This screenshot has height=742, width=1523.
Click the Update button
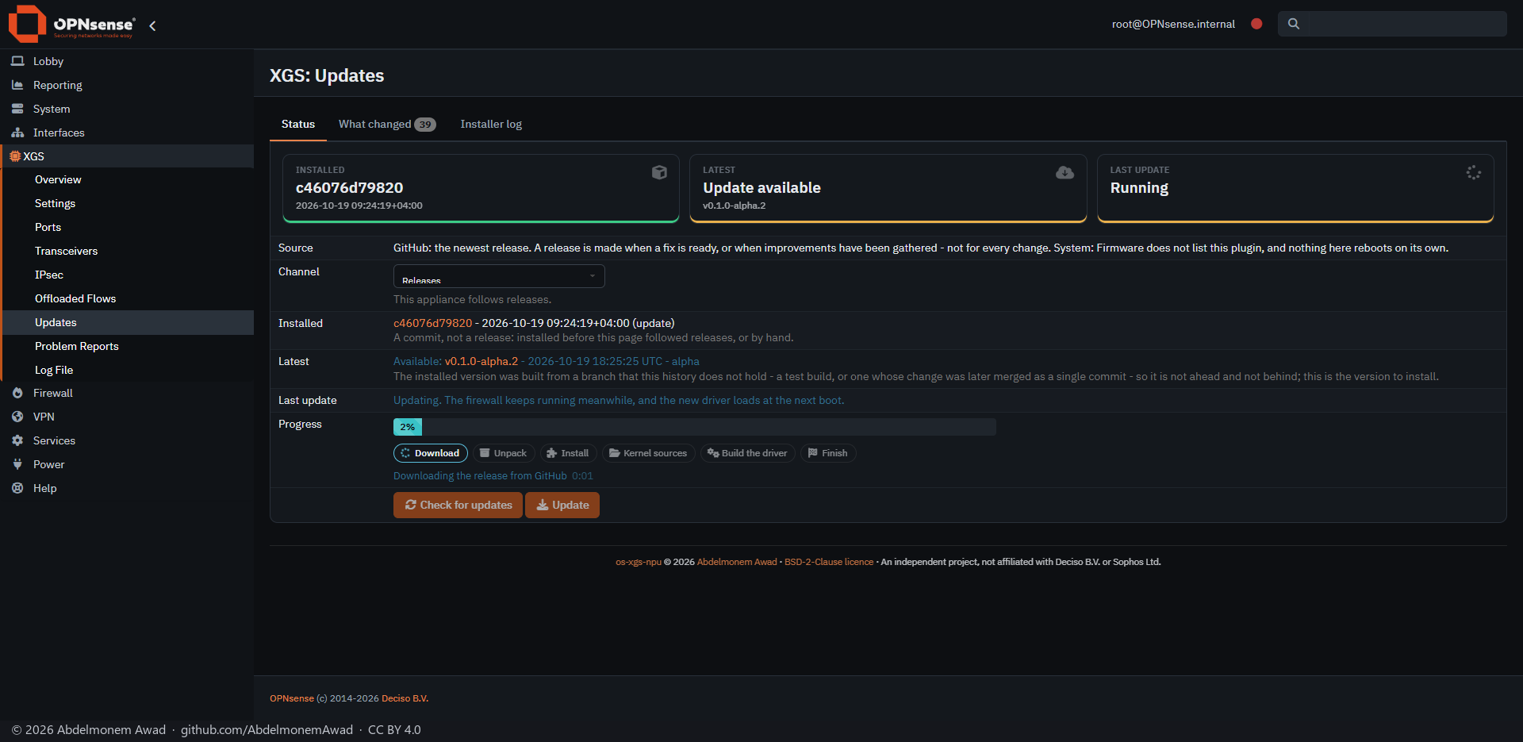562,505
